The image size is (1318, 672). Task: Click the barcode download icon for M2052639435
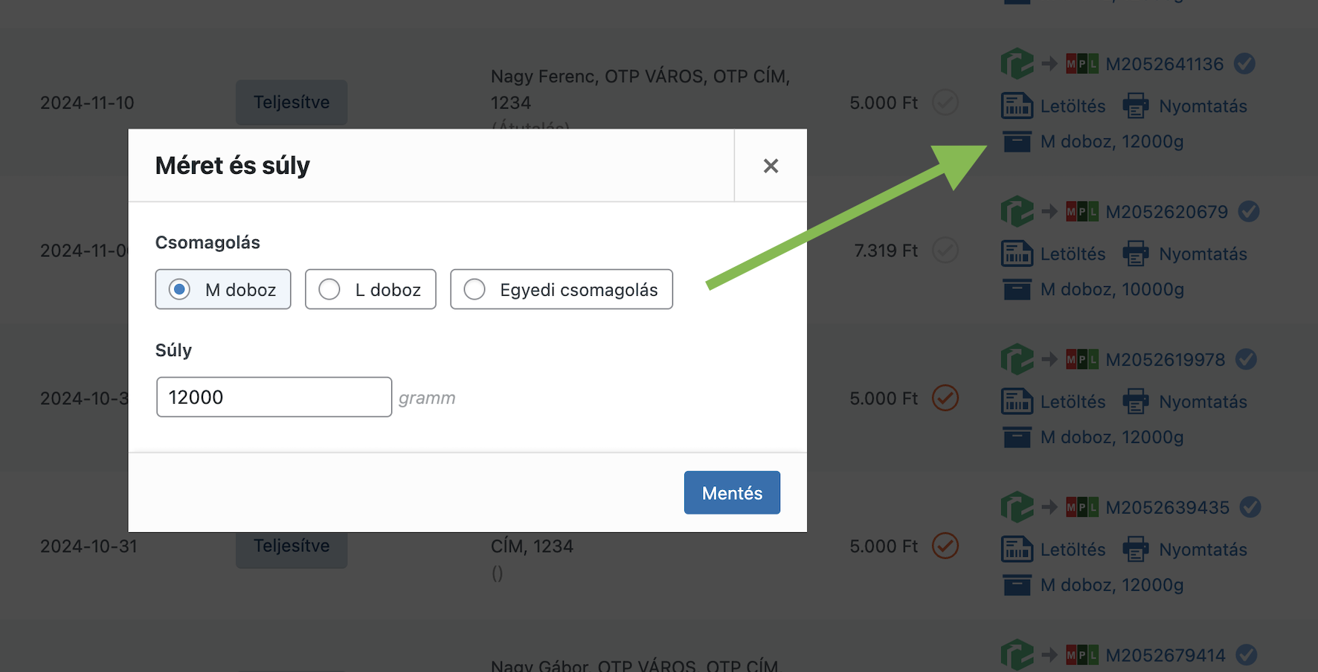[1017, 550]
